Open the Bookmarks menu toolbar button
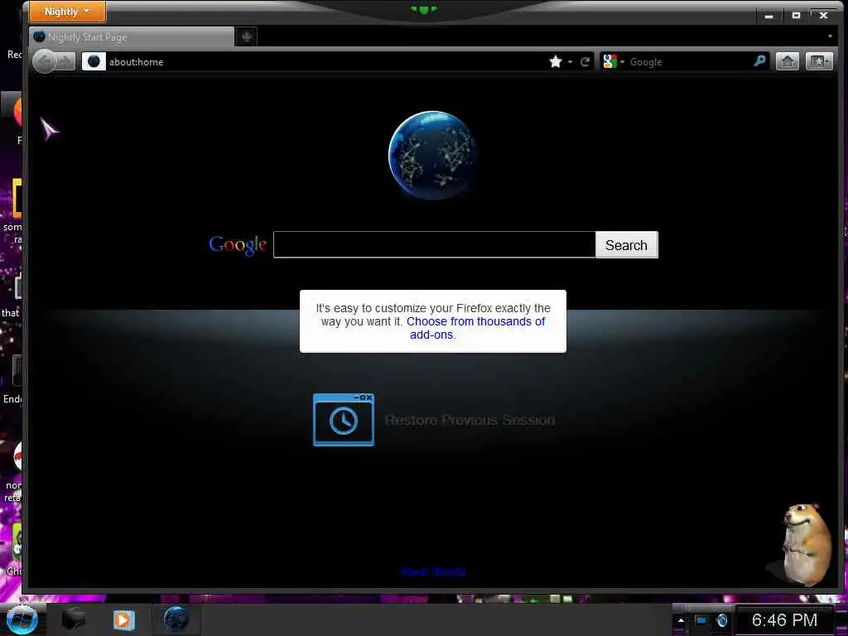The image size is (848, 636). 819,61
